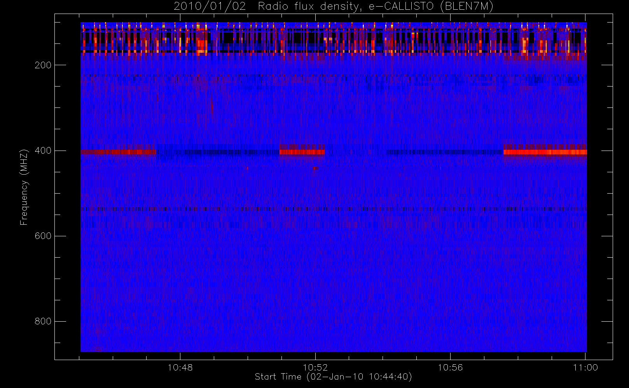Click the 10:48 time tick label

[180, 367]
